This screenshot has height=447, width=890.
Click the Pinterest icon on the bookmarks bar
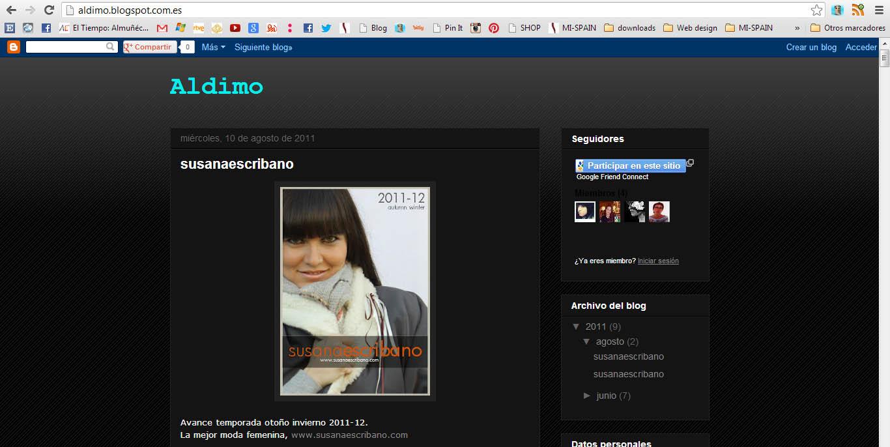tap(493, 27)
